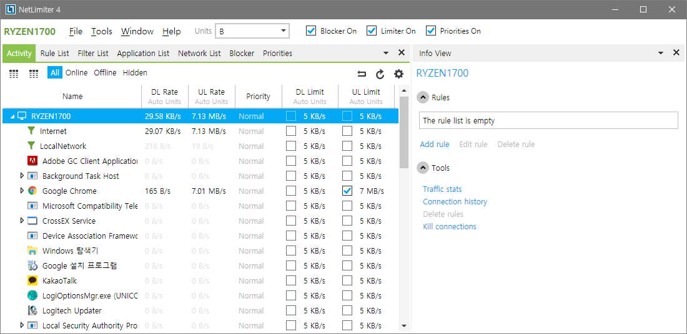Click the small grid view icon
The height and width of the screenshot is (334, 687).
(x=14, y=74)
